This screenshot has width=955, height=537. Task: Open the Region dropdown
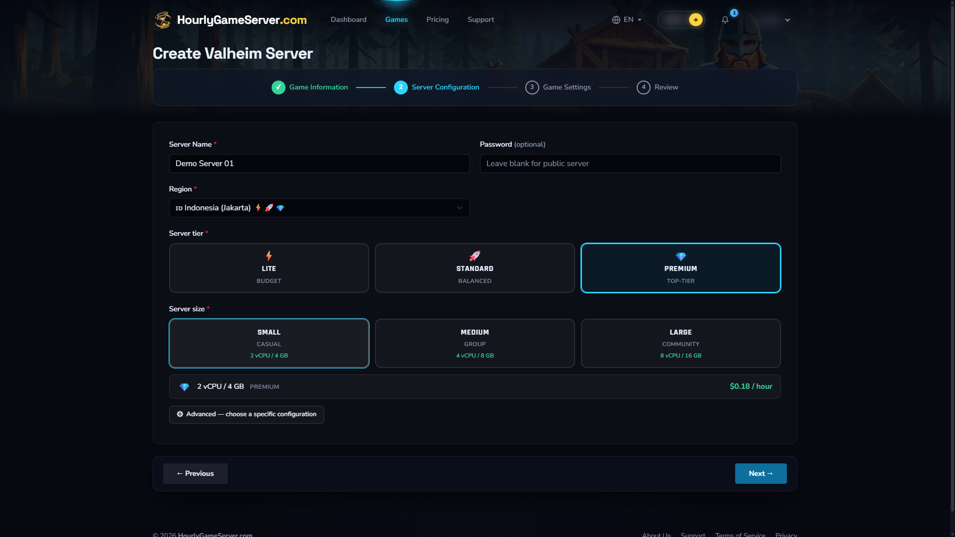coord(319,208)
